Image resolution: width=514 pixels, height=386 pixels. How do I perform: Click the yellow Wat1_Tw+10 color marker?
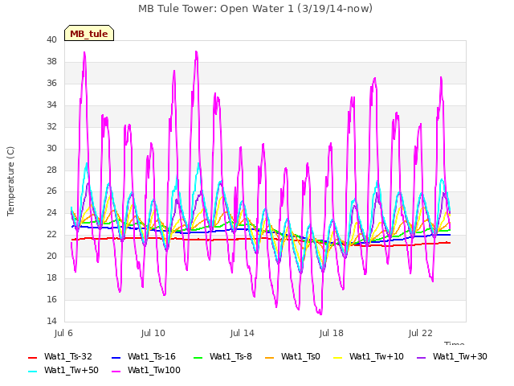pos(337,357)
